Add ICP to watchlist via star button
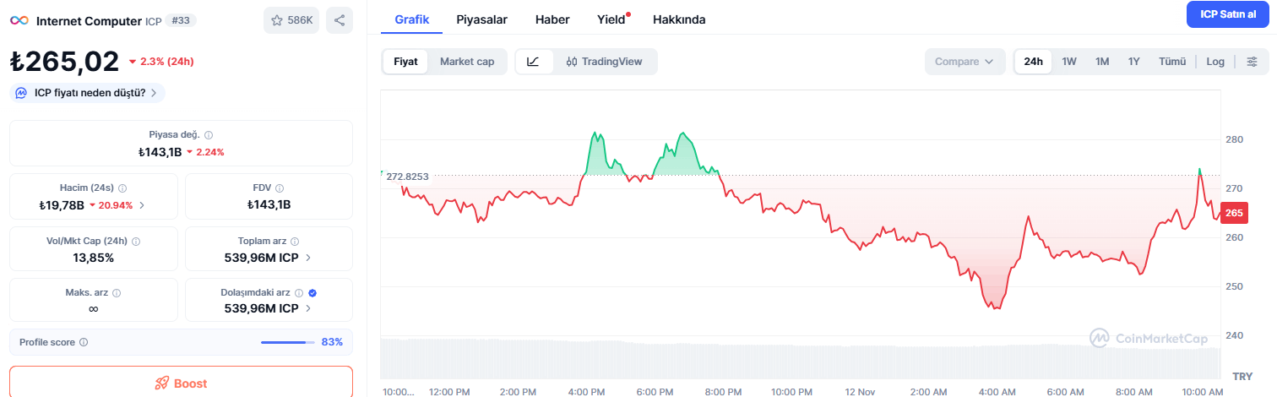Viewport: 1277px width, 397px height. 291,20
